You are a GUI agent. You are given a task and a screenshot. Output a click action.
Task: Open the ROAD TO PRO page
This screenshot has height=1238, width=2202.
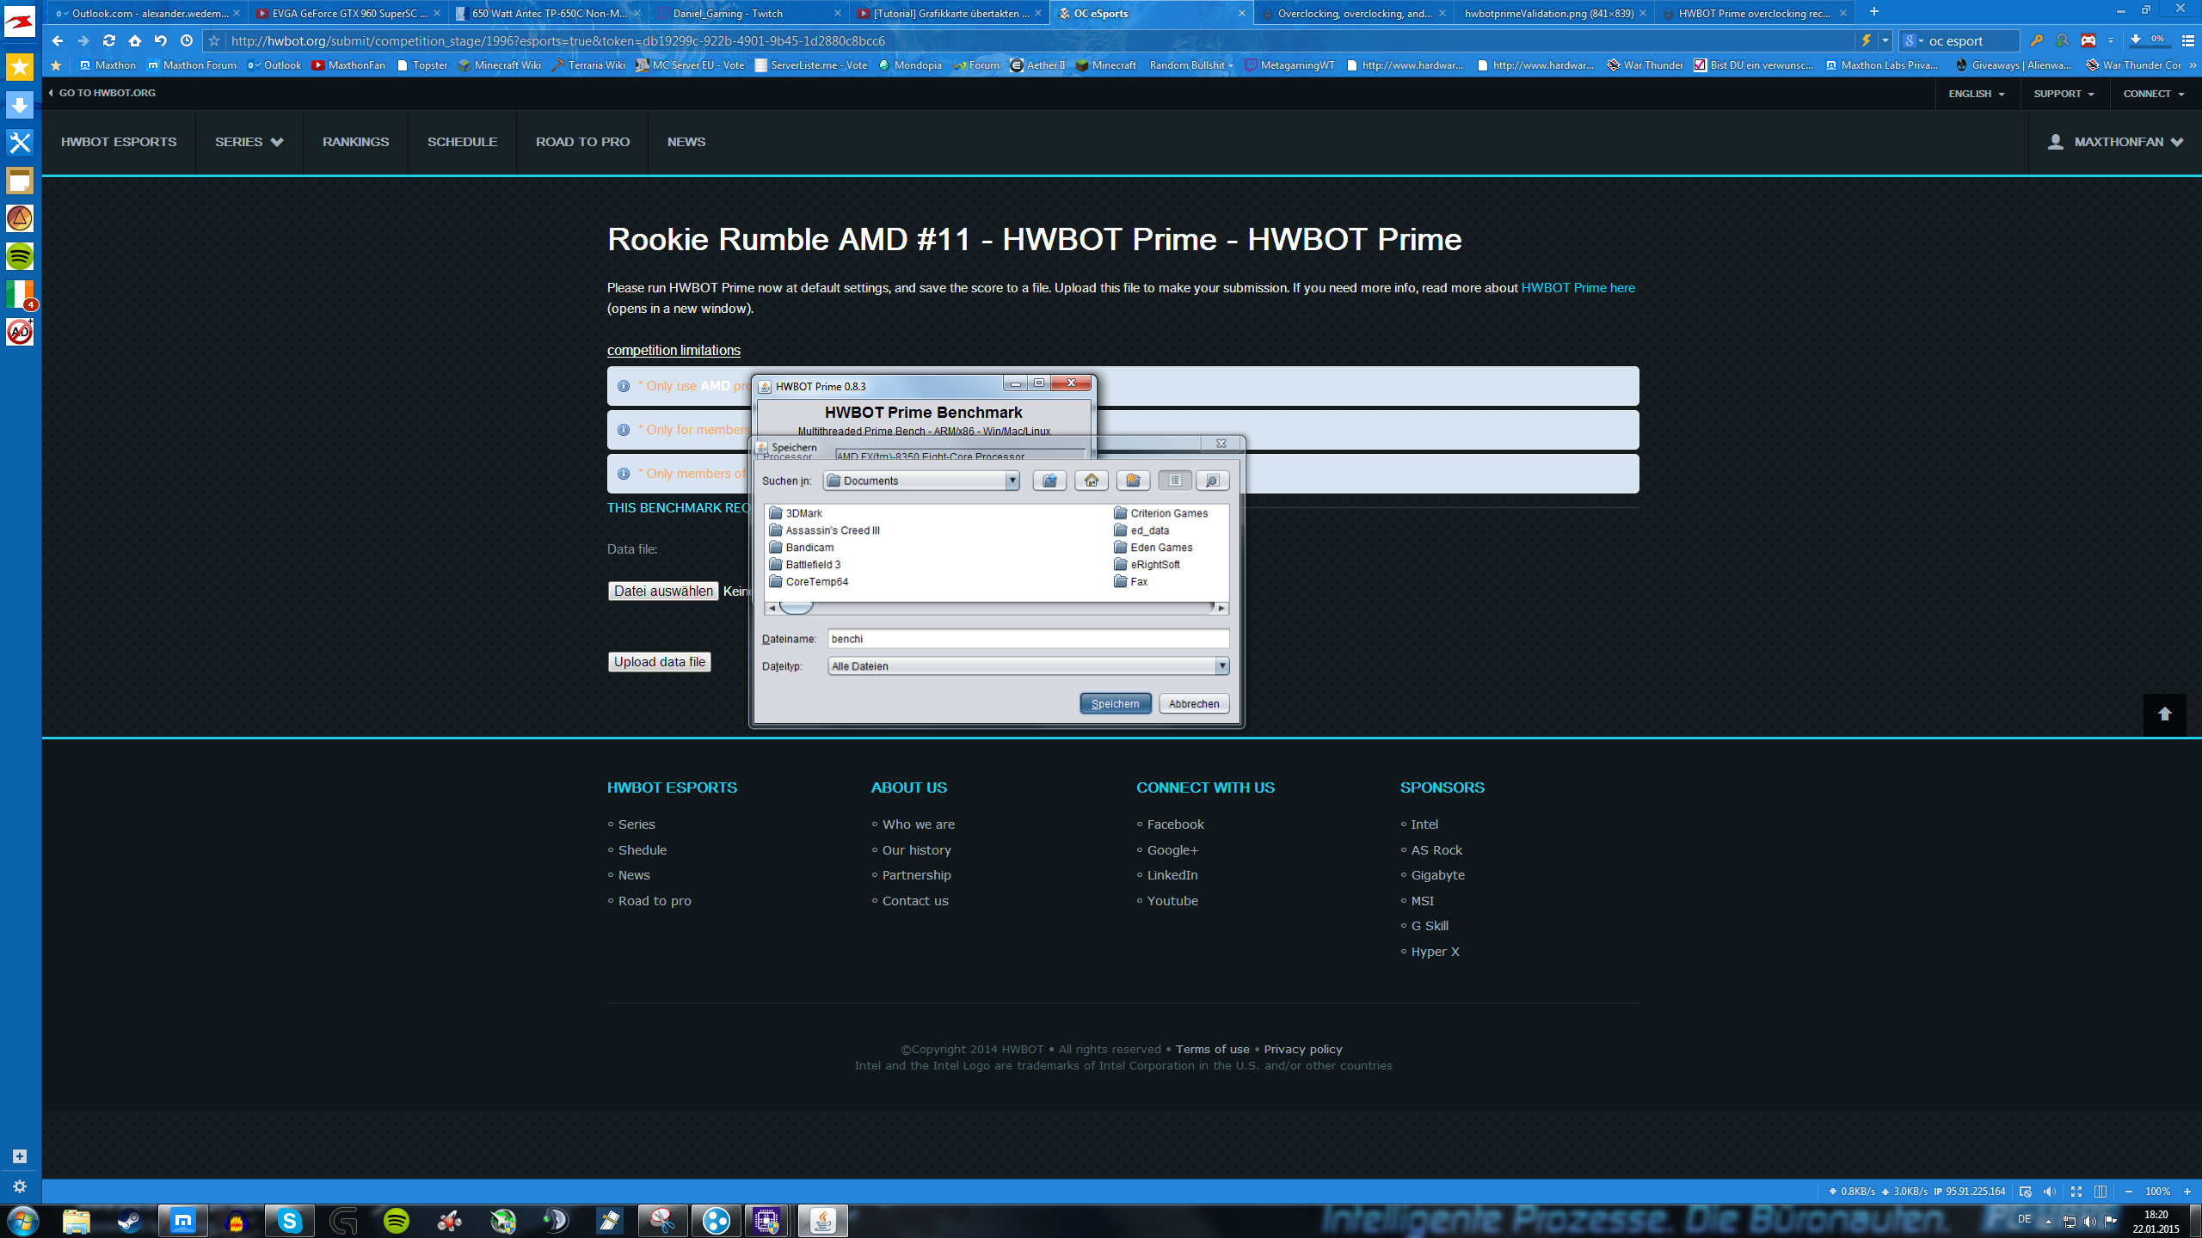pos(582,142)
